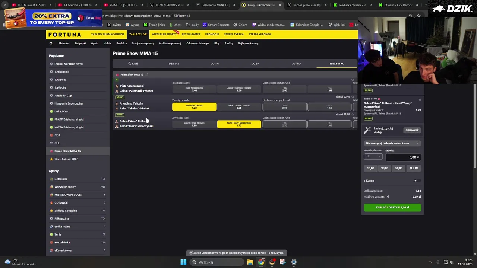The height and width of the screenshot is (268, 477).
Task: Switch to the DO 1H filter tab
Action: click(x=214, y=64)
